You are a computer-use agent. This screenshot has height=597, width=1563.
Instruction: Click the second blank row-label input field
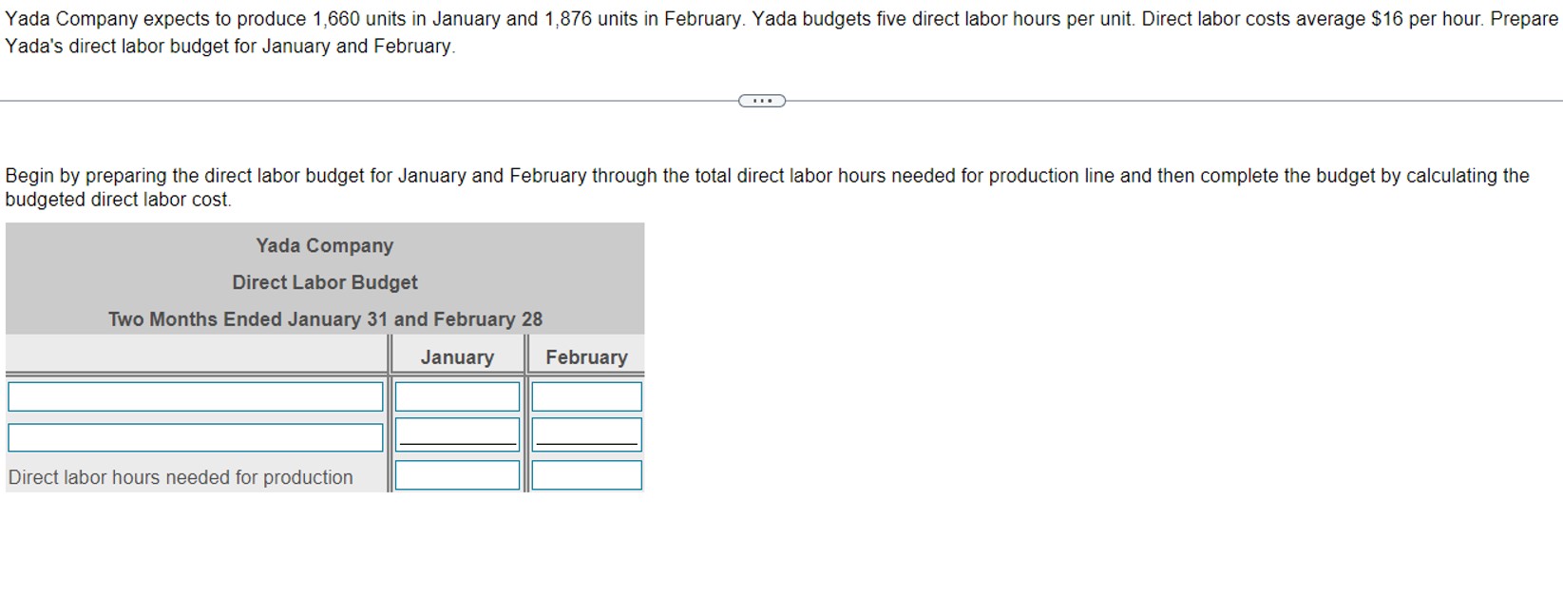pos(195,436)
